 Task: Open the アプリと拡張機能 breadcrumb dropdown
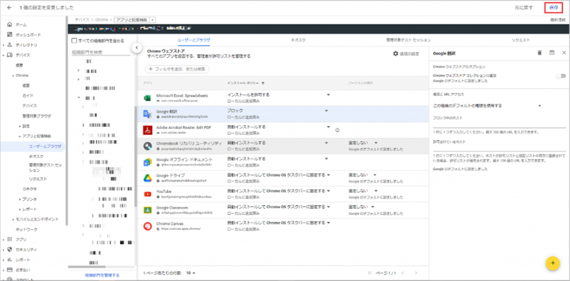coord(153,20)
